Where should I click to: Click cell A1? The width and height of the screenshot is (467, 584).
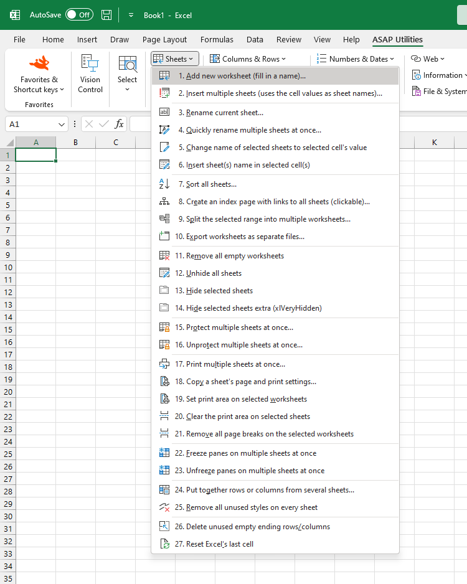[x=35, y=155]
